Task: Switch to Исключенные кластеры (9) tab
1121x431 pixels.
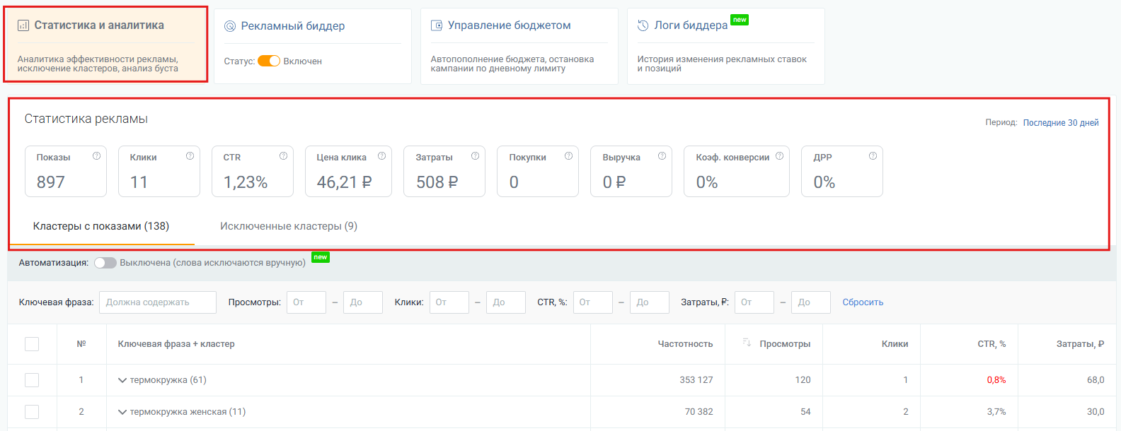Action: tap(288, 226)
